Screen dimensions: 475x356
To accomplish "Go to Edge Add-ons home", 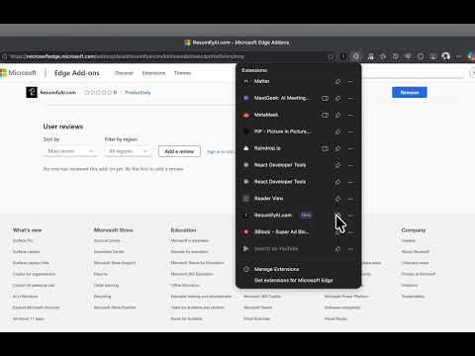I will click(77, 73).
